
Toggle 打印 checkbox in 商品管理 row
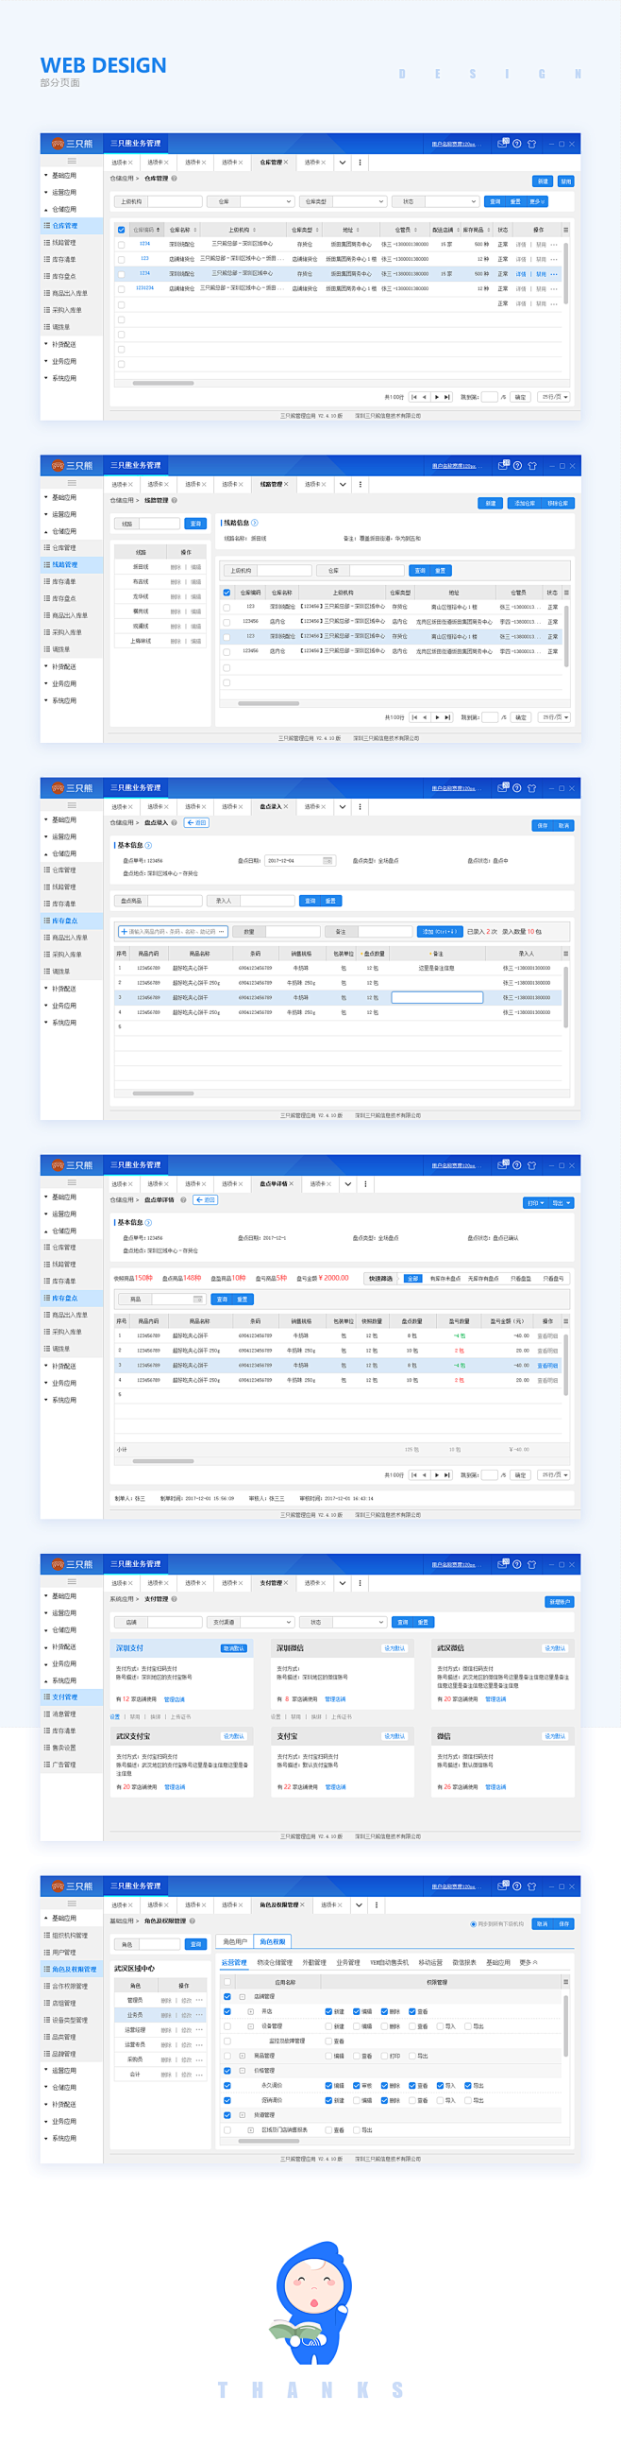[385, 2056]
